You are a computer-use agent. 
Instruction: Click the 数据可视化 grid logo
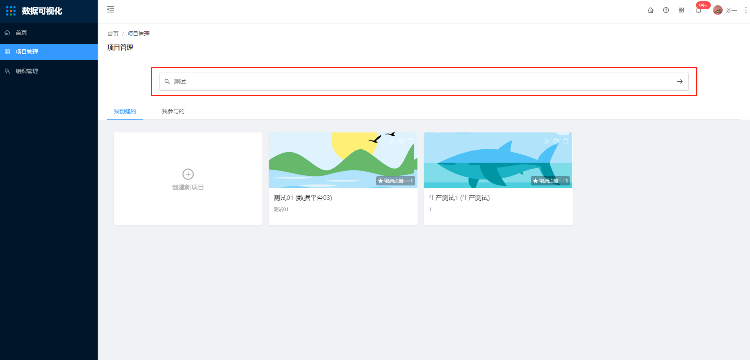click(x=11, y=11)
